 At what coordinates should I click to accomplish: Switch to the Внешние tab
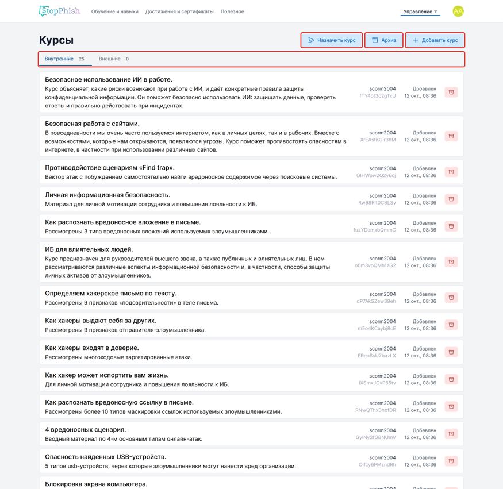114,59
